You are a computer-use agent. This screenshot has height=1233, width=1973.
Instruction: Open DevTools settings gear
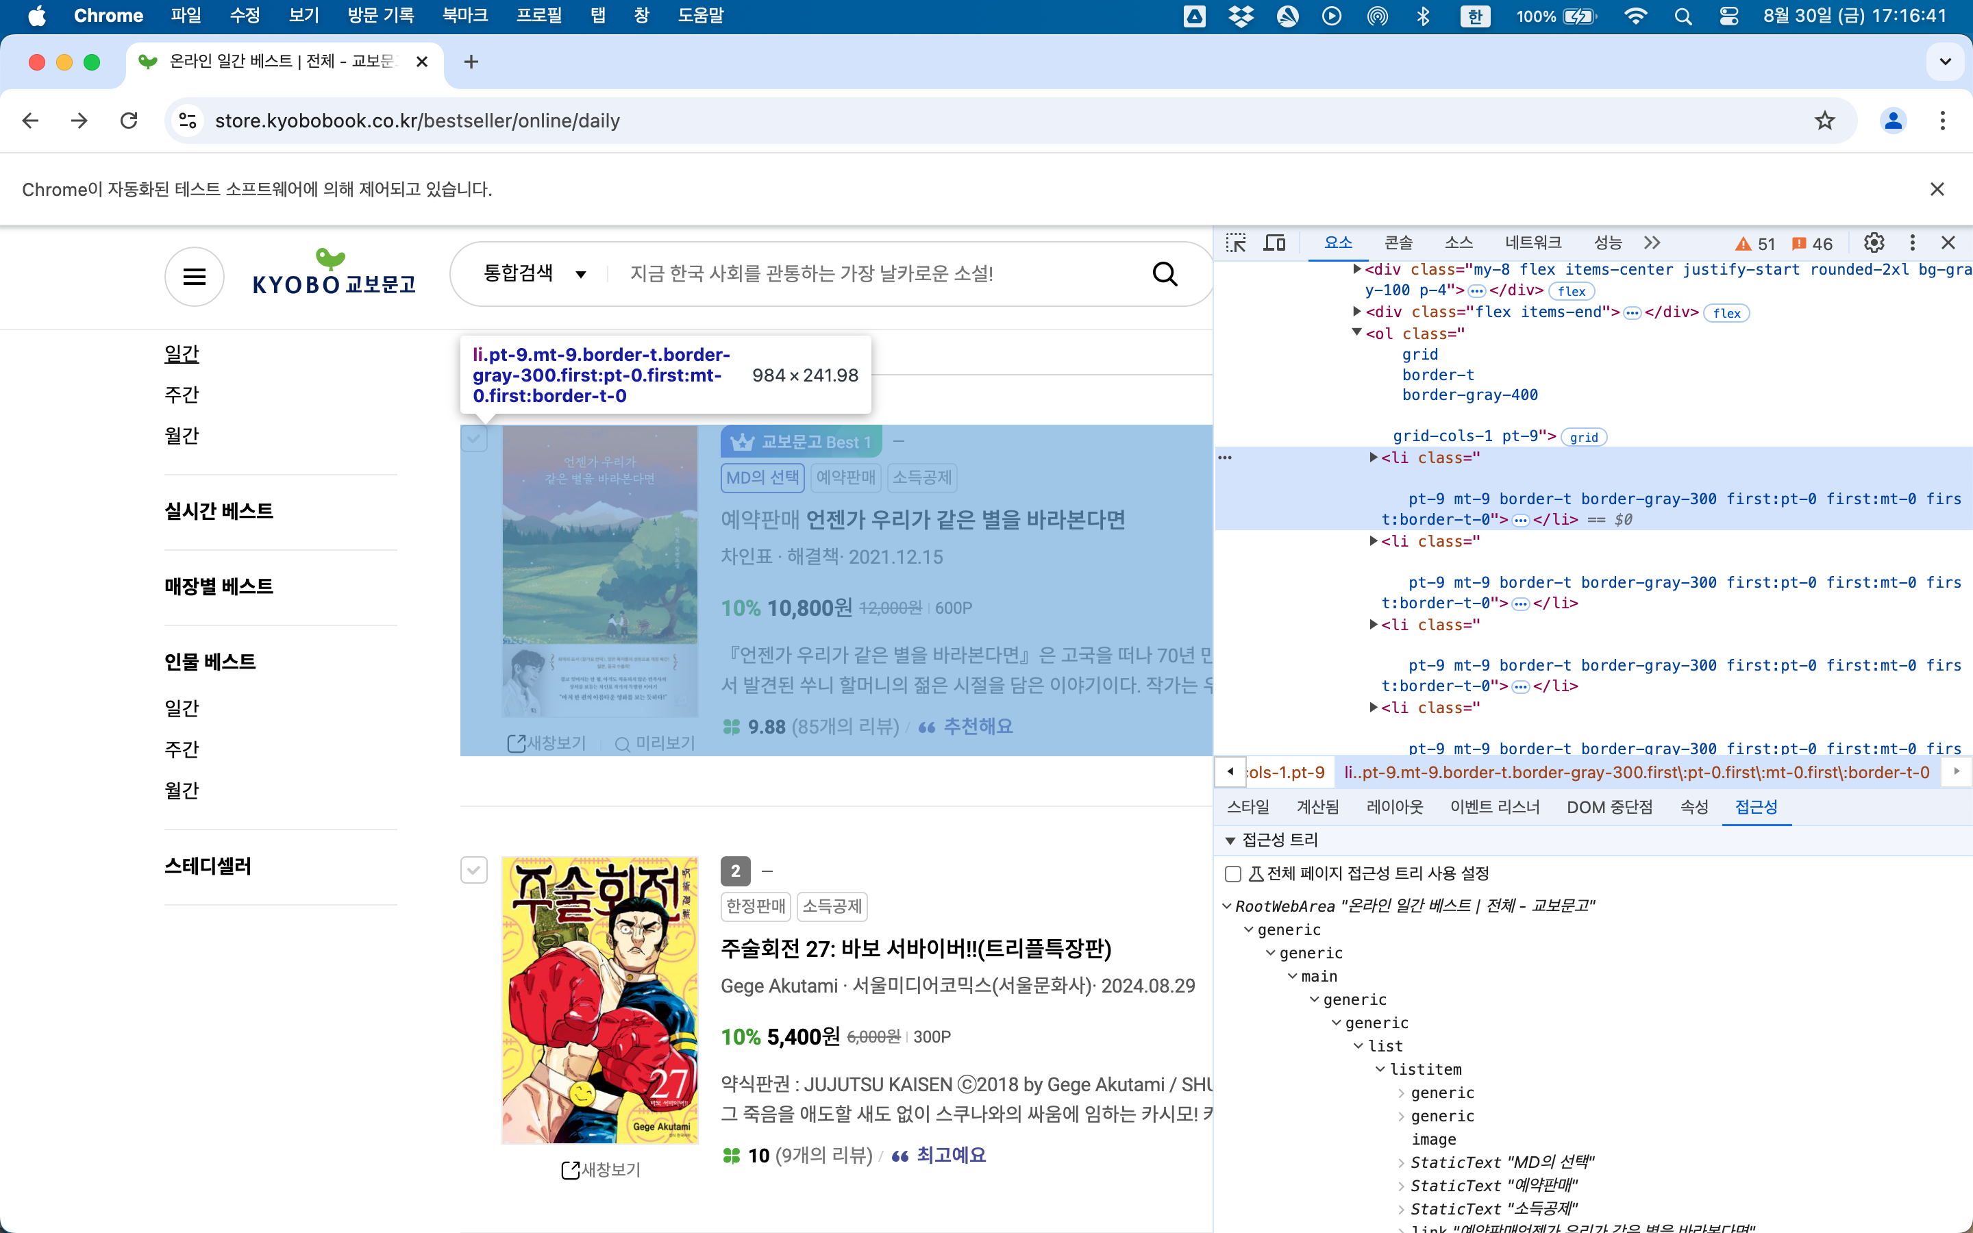click(x=1874, y=243)
